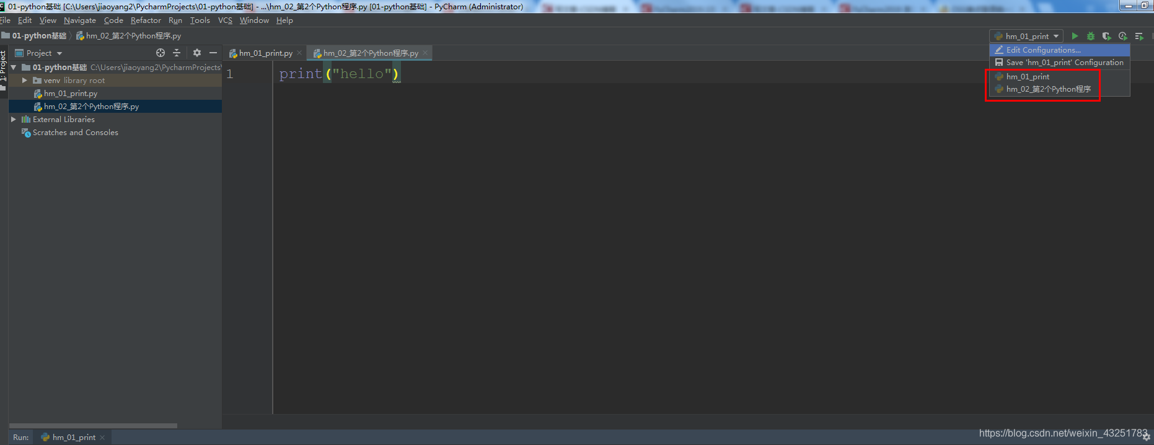Pick hm_01_print in configuration list
The image size is (1154, 445).
tap(1060, 77)
